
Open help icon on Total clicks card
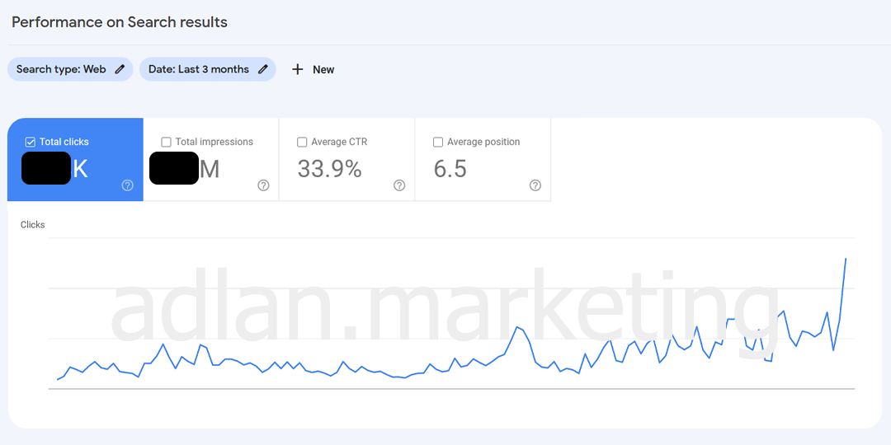[x=127, y=185]
